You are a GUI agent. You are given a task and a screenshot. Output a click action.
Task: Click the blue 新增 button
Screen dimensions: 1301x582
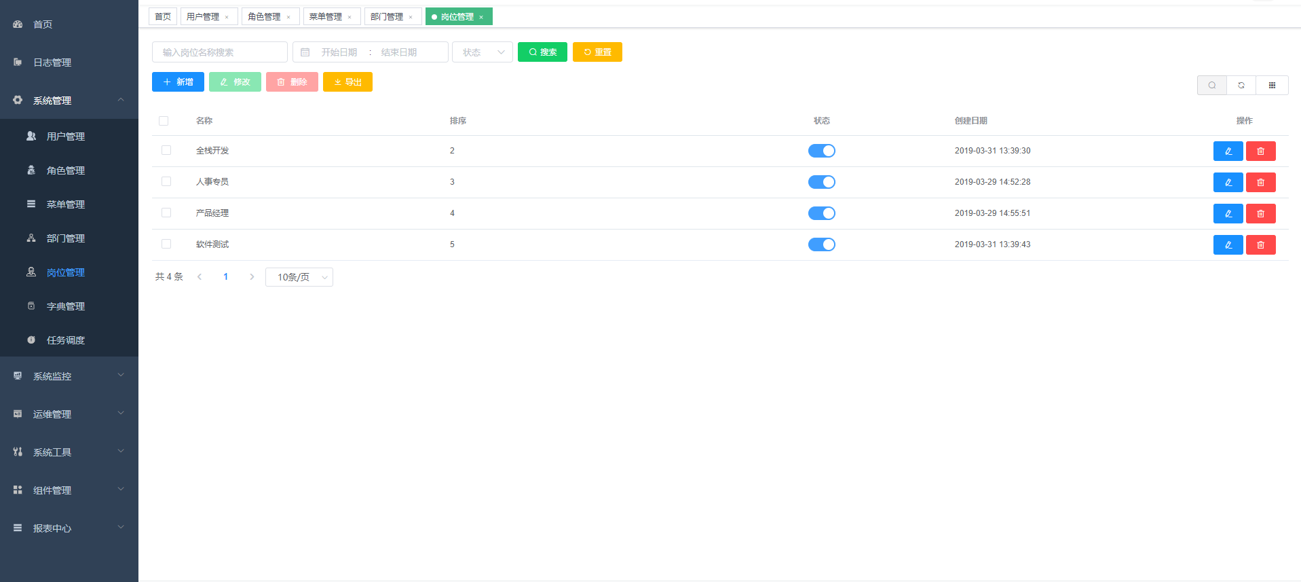tap(178, 82)
